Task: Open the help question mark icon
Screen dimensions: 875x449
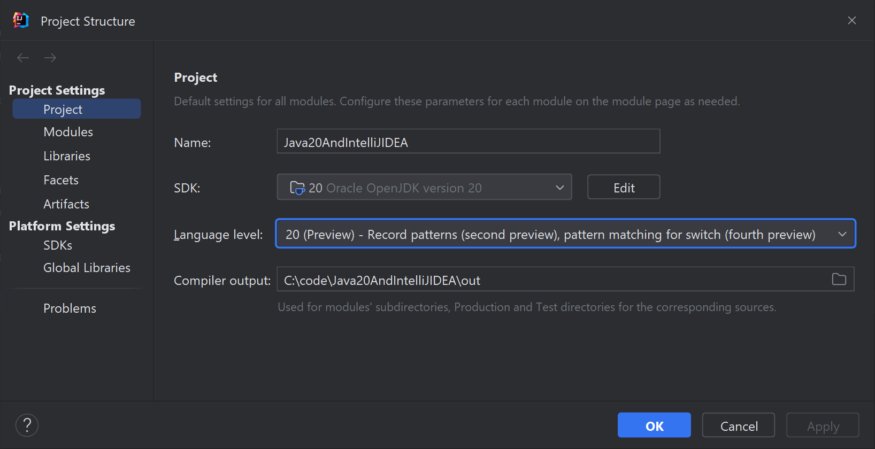Action: coord(27,425)
